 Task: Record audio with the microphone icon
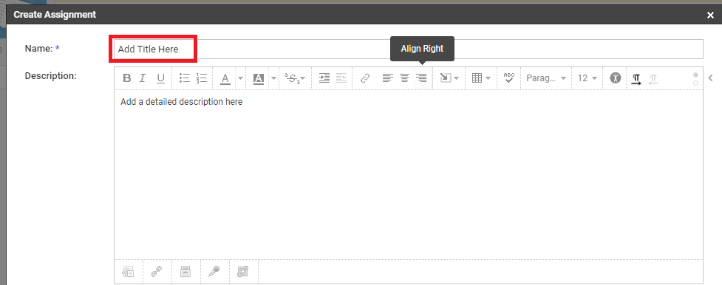tap(214, 272)
